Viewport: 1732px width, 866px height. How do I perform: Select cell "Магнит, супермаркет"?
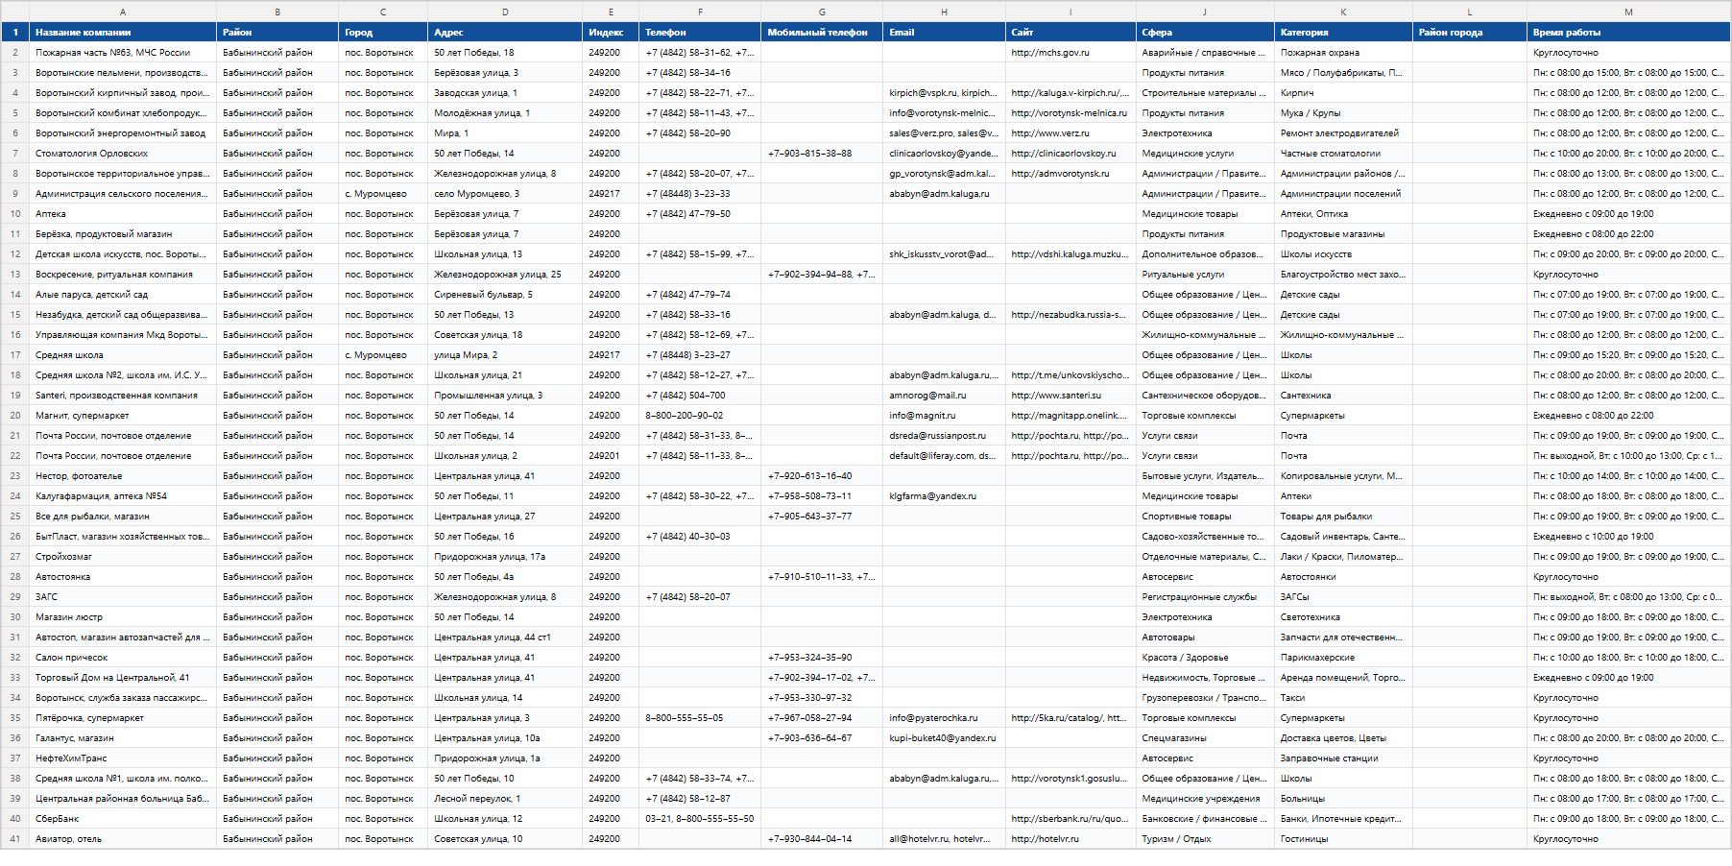click(123, 416)
